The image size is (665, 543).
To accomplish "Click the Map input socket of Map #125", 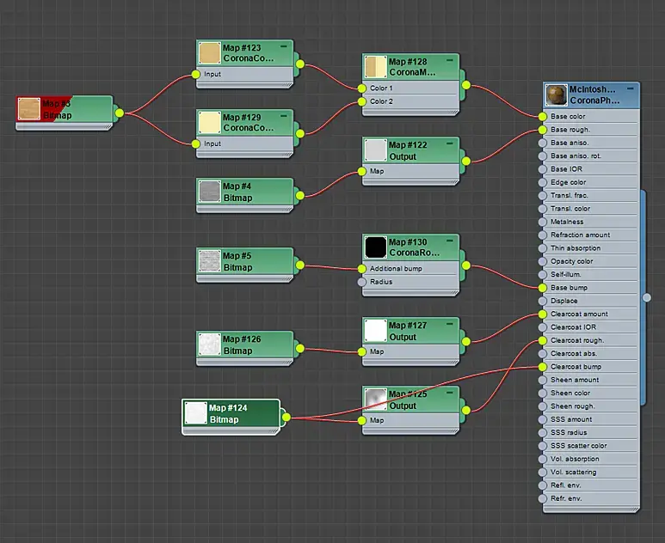I will (362, 421).
